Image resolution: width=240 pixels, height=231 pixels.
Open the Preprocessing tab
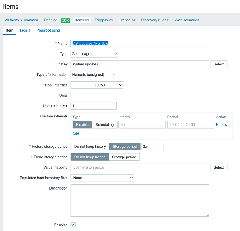pos(48,30)
